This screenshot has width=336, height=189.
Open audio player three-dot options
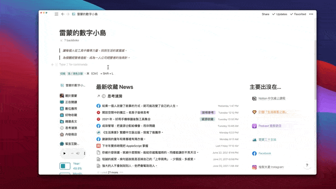click(85, 153)
